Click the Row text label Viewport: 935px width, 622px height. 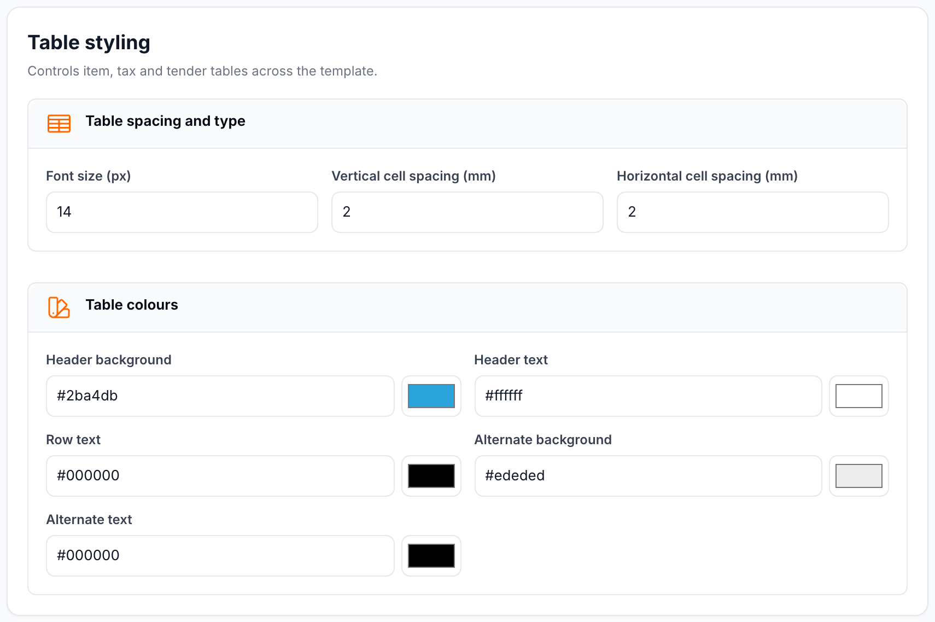(73, 440)
